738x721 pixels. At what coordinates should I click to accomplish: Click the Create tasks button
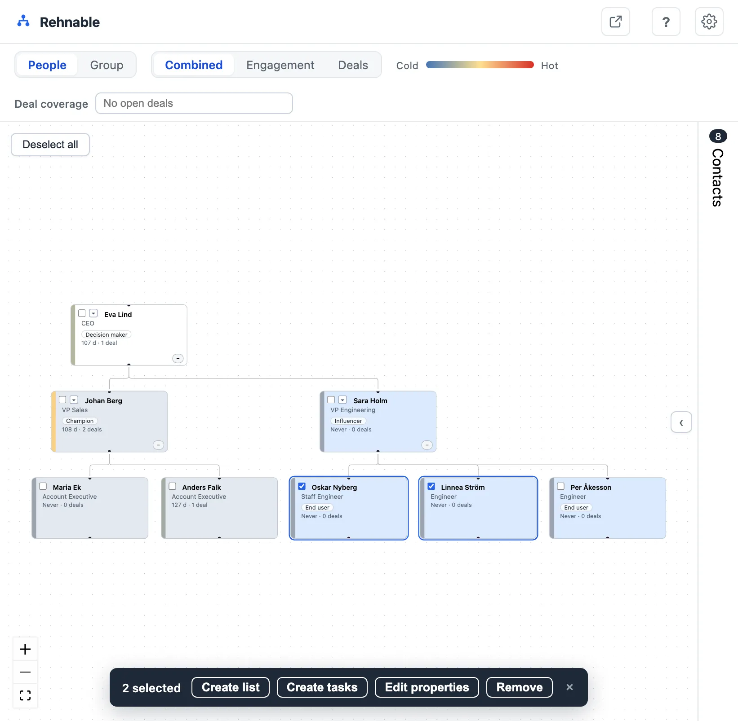[322, 687]
